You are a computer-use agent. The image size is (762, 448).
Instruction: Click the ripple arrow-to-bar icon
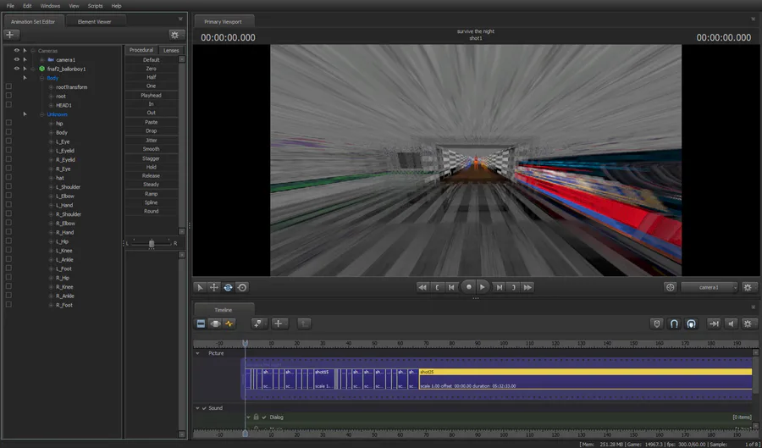click(714, 324)
